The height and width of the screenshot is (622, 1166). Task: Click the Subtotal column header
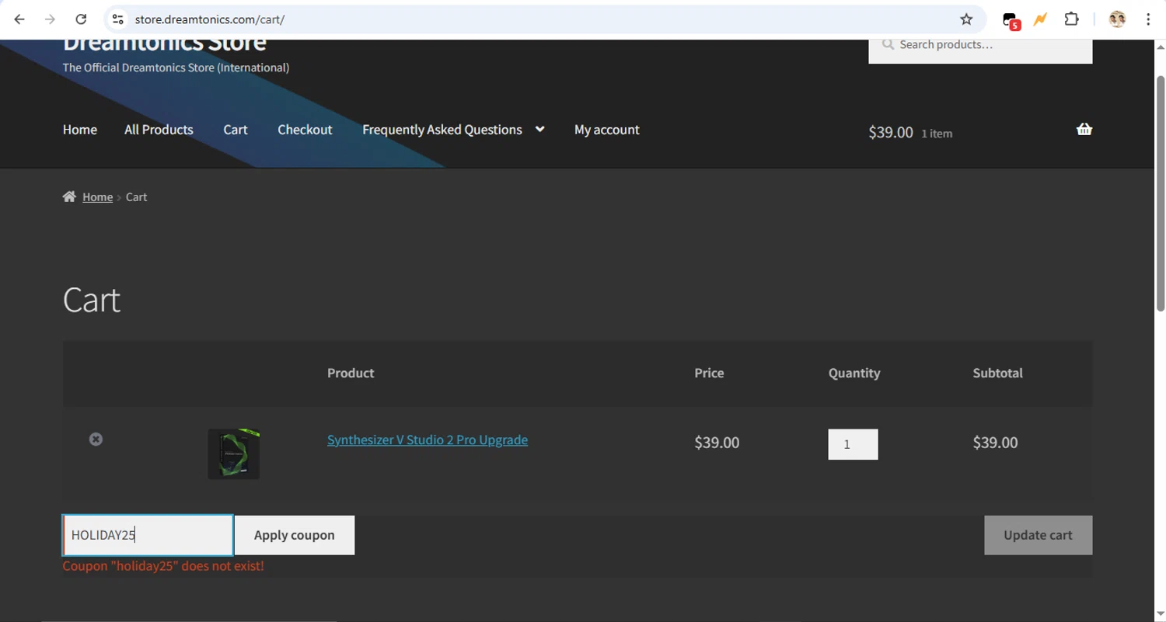click(x=997, y=373)
